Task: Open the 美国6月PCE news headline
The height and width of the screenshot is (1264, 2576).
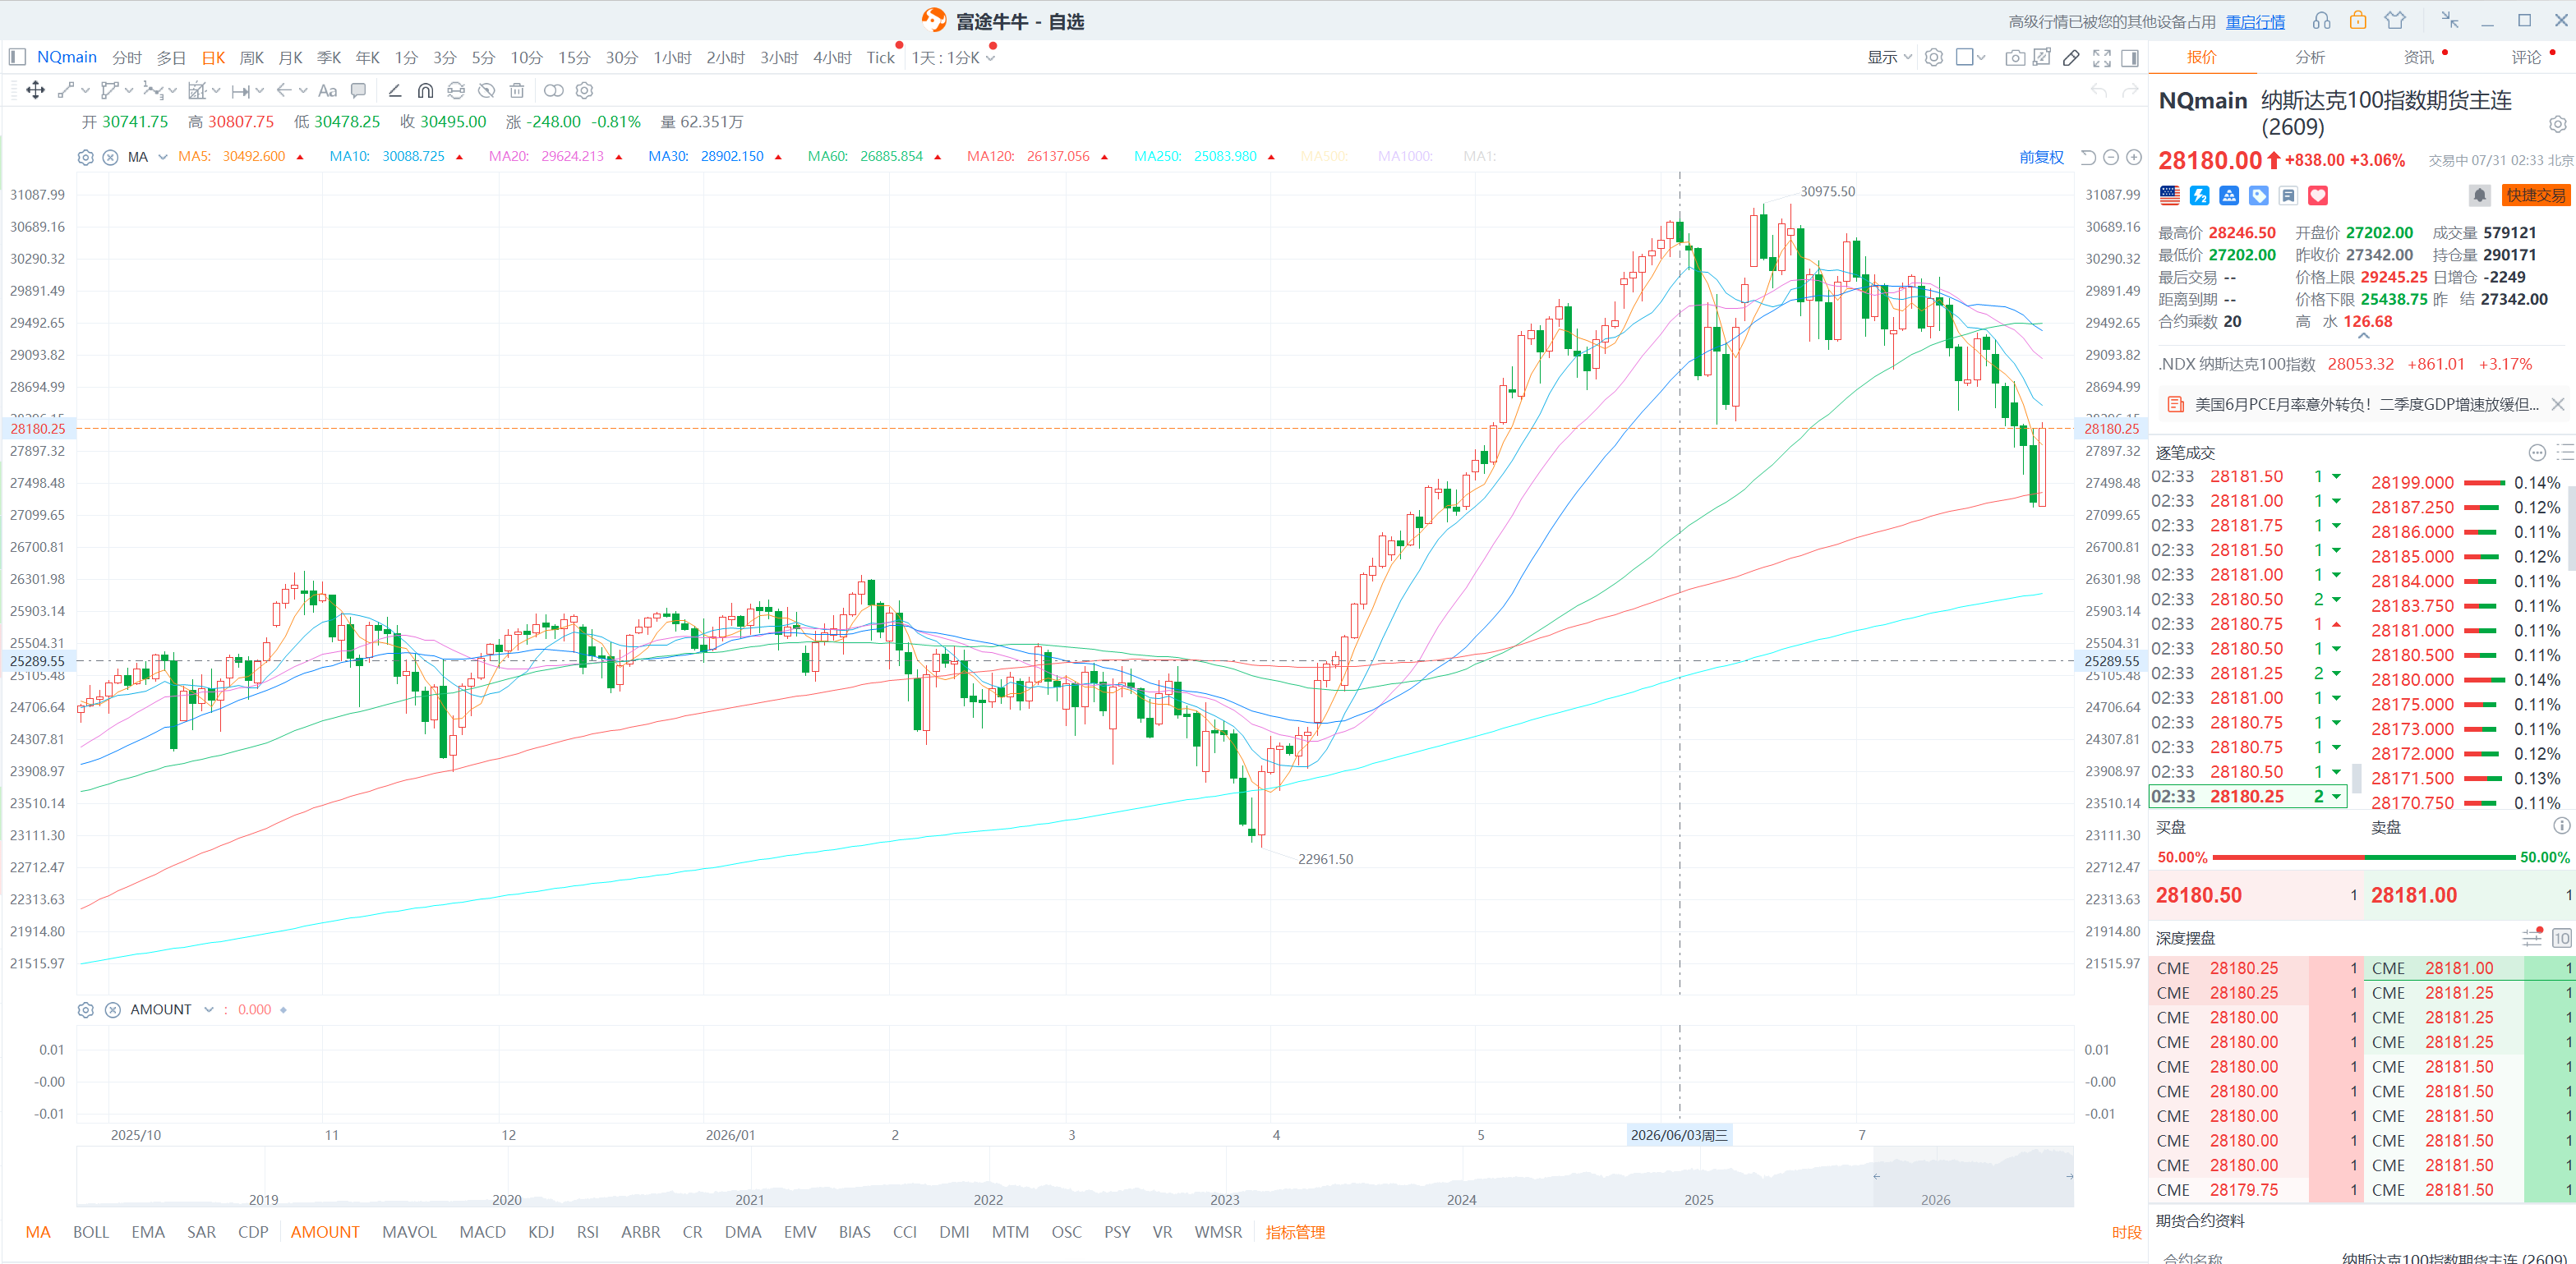Action: 2366,405
